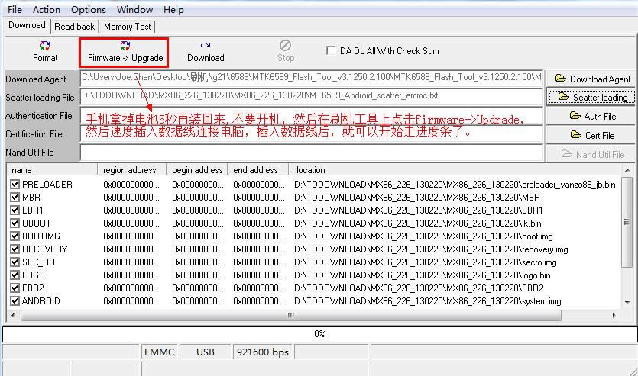Open Cert File browser
638x376 pixels.
tap(592, 135)
